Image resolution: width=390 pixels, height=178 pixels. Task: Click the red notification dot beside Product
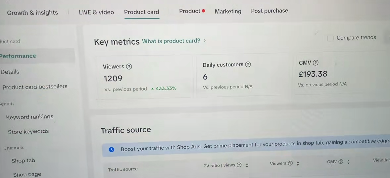pos(204,11)
